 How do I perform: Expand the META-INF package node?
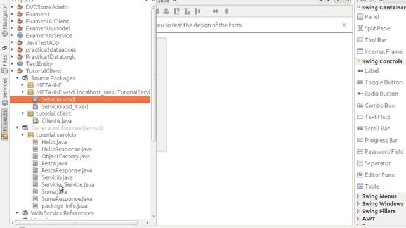coord(23,85)
